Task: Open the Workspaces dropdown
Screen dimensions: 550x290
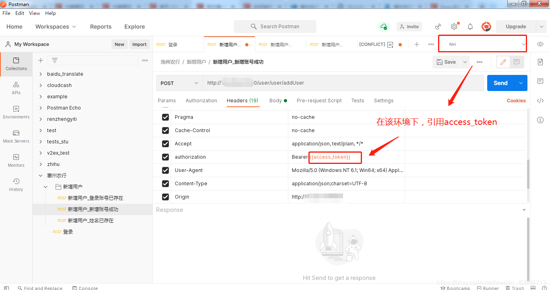Action: pos(56,27)
